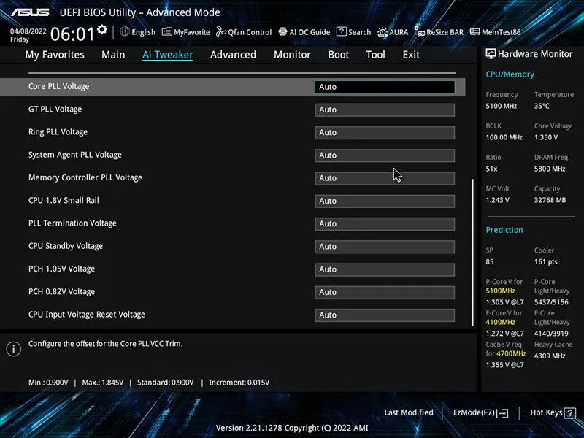Open MyFavorite list icon
Image resolution: width=584 pixels, height=438 pixels.
coord(167,31)
